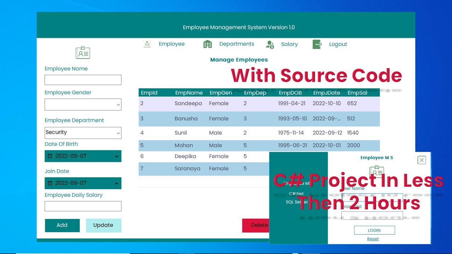Click the Employee Daily Salary input field

coord(83,206)
